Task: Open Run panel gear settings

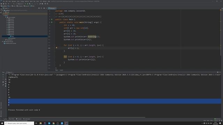Action: tap(217, 72)
